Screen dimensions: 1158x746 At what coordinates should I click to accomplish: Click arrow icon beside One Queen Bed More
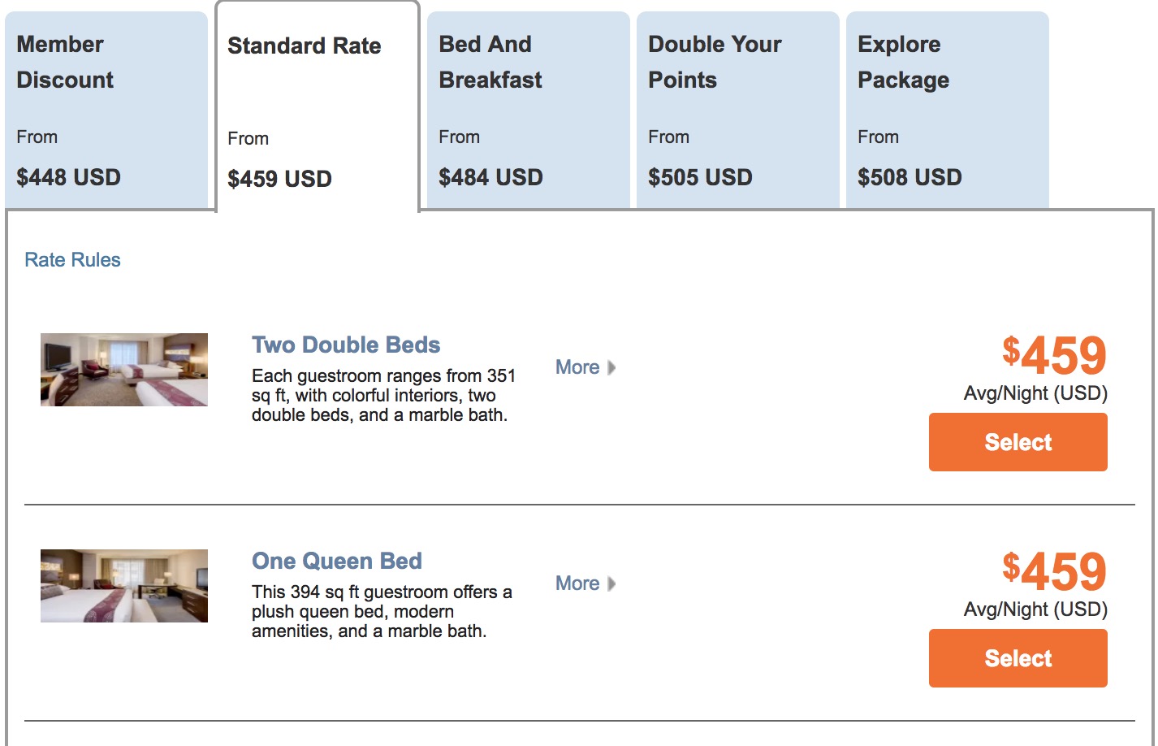click(611, 583)
